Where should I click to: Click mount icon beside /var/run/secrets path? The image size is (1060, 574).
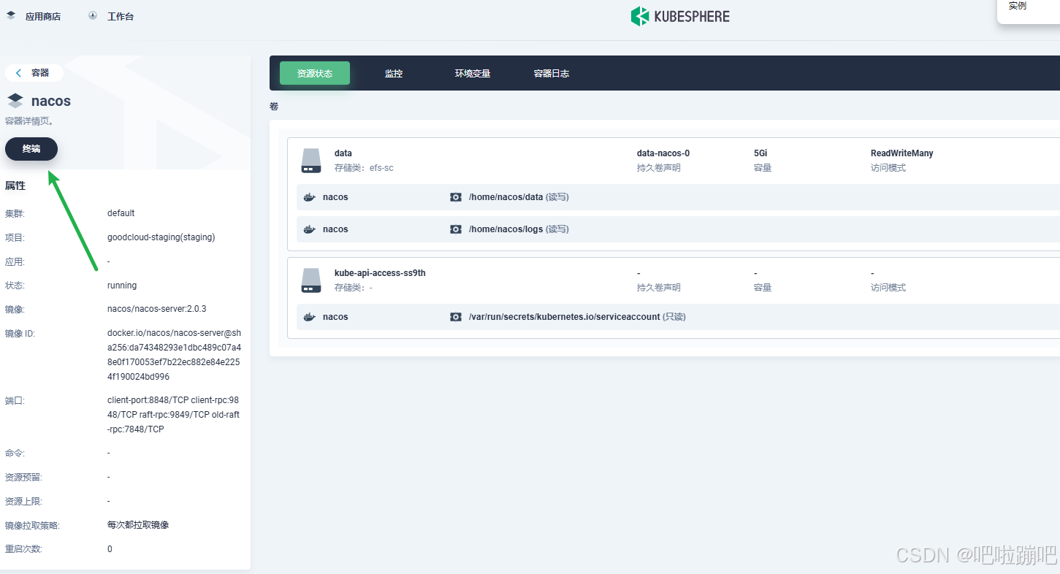pyautogui.click(x=456, y=317)
